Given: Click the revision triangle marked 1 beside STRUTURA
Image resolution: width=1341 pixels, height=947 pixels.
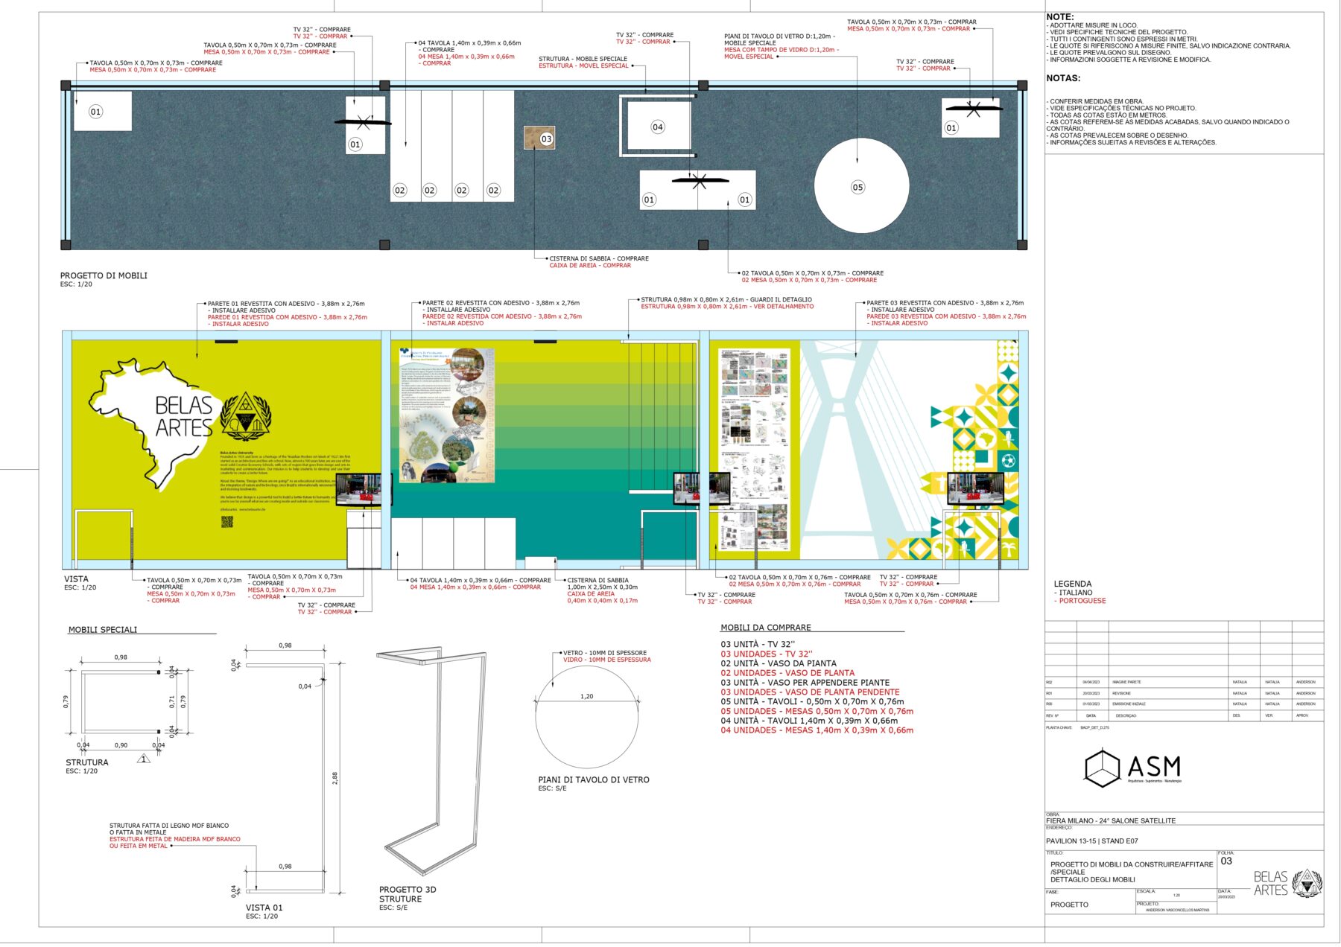Looking at the screenshot, I should 144,759.
